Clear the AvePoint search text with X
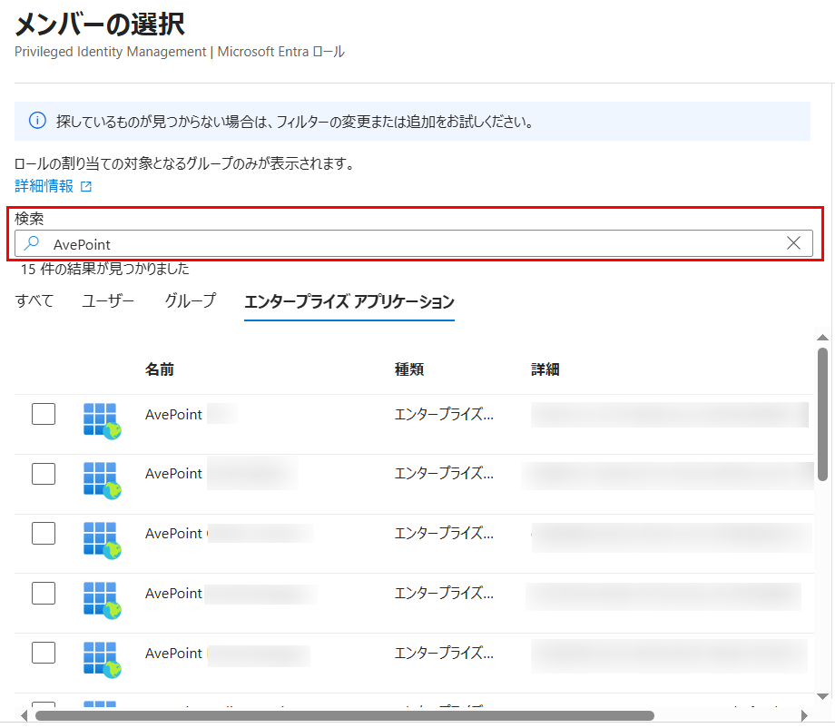 point(793,243)
